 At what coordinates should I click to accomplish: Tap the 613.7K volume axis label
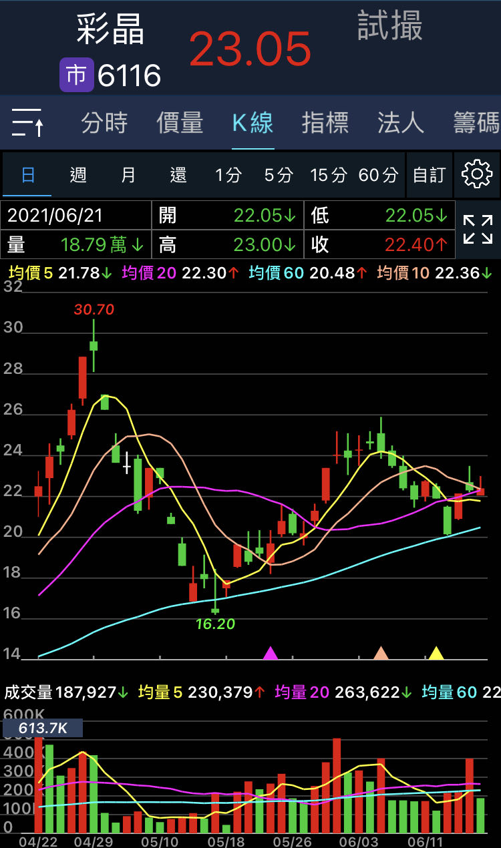pyautogui.click(x=43, y=728)
